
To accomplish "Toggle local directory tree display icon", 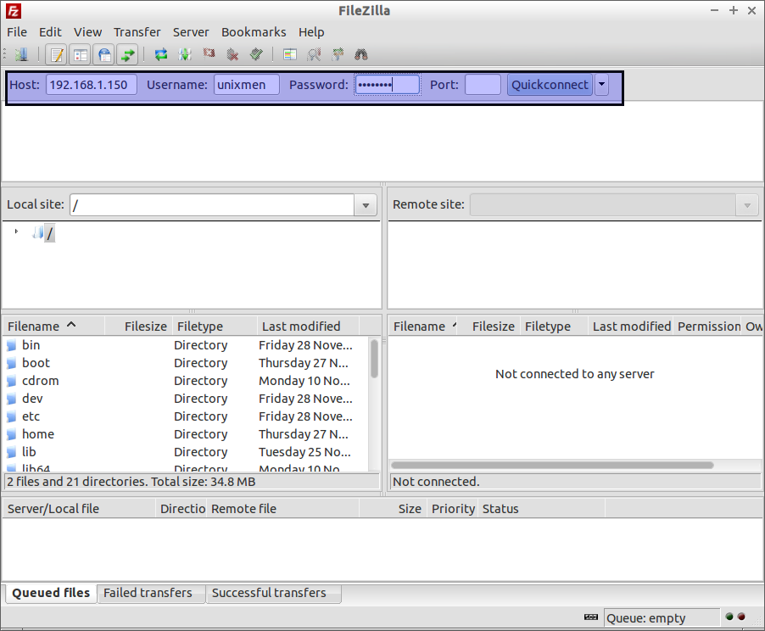I will point(81,54).
